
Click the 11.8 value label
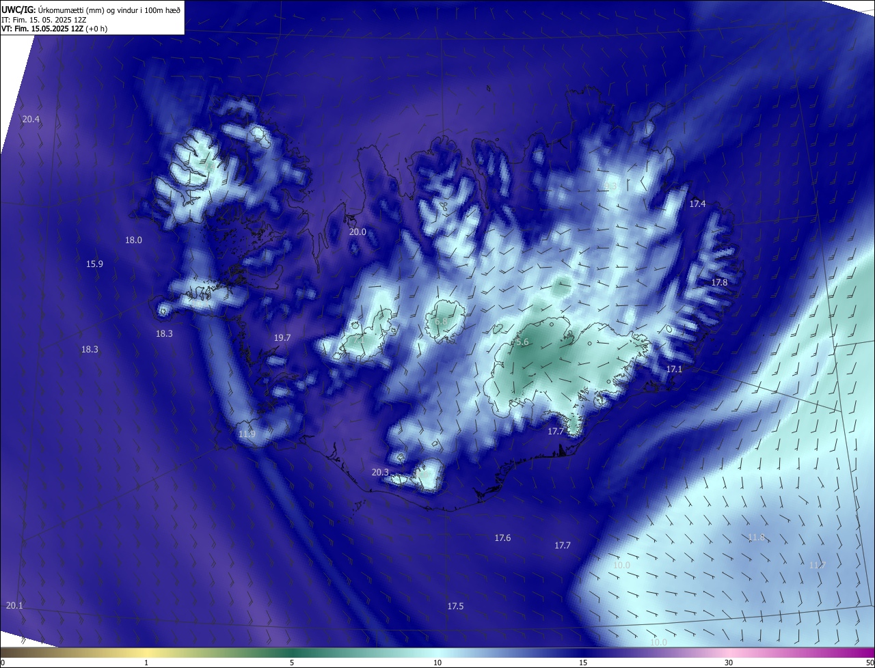coord(756,538)
